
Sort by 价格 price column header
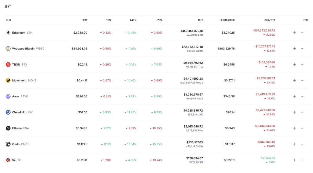(85, 20)
